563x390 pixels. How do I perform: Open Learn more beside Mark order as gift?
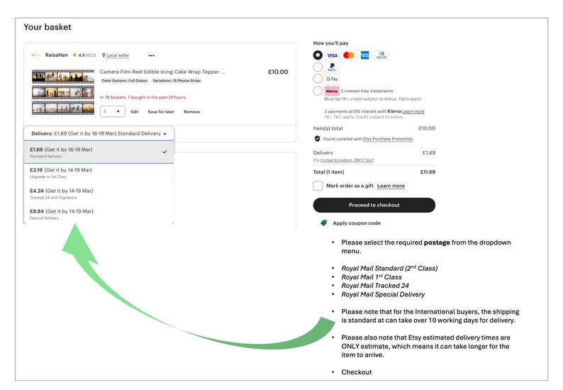(x=391, y=186)
